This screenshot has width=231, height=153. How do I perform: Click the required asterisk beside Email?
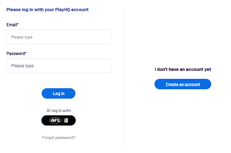[18, 24]
